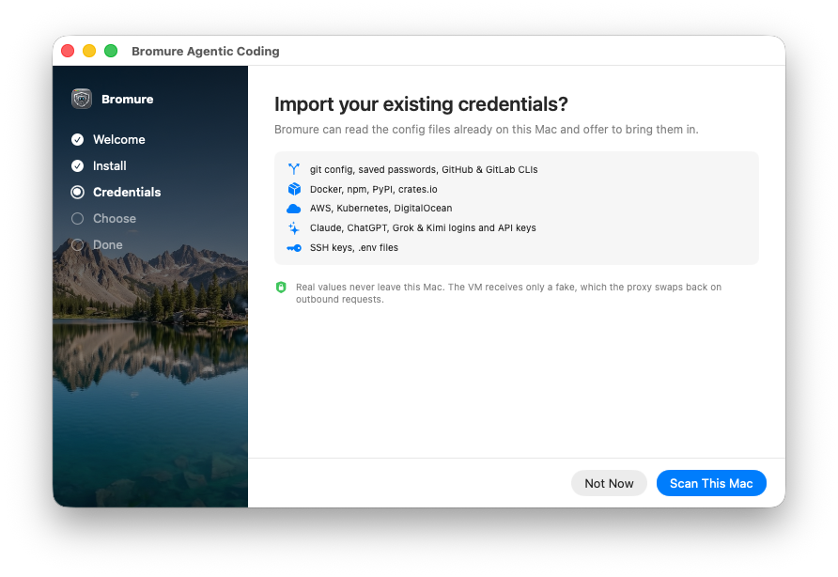The image size is (838, 577).
Task: Click the sparkle AI icon
Action: coord(294,228)
